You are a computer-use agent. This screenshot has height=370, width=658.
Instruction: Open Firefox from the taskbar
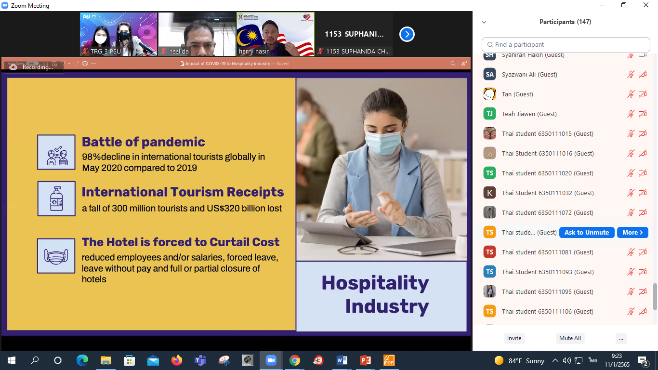(x=177, y=360)
